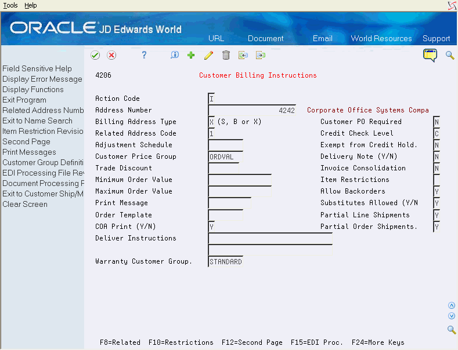Viewport: 458px width, 350px height.
Task: Choose Exit Program in the sidebar
Action: [24, 100]
